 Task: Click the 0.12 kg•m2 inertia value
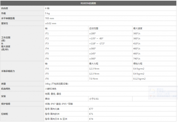[139, 79]
